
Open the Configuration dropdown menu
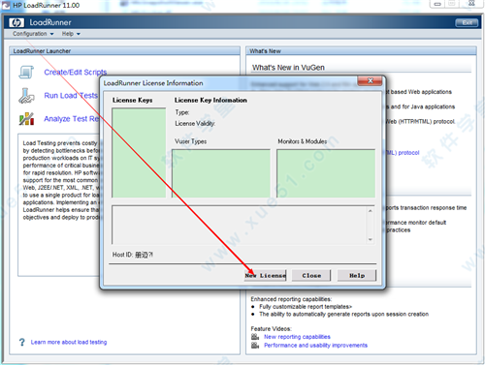[33, 34]
